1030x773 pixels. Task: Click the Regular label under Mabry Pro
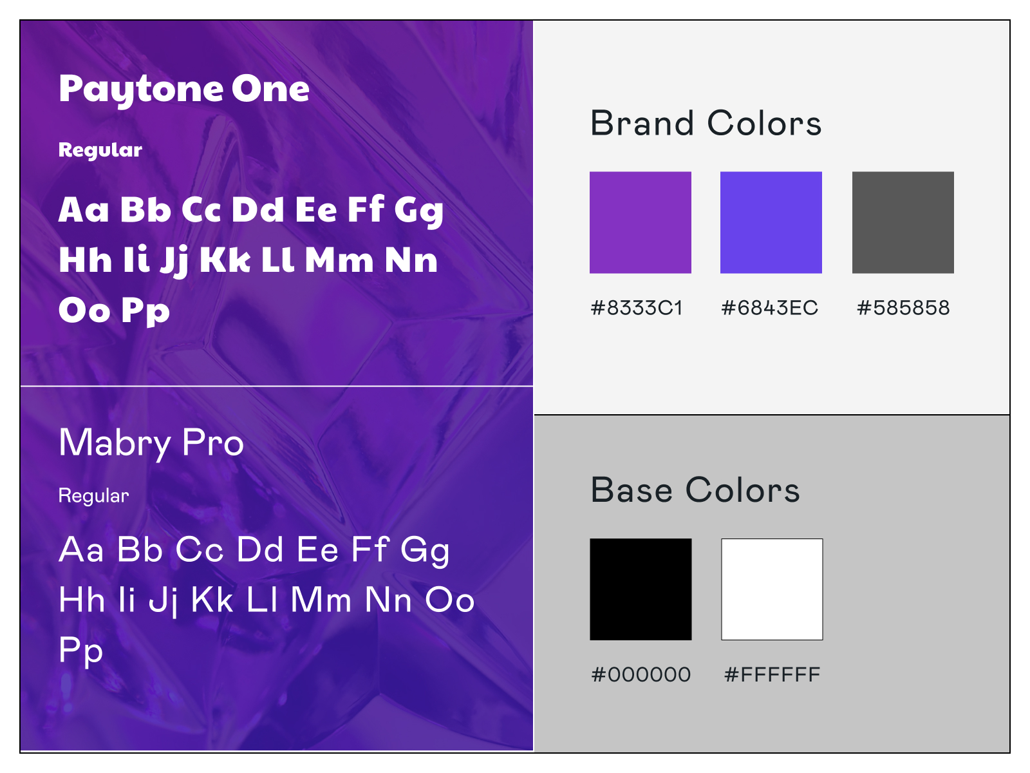[x=93, y=495]
